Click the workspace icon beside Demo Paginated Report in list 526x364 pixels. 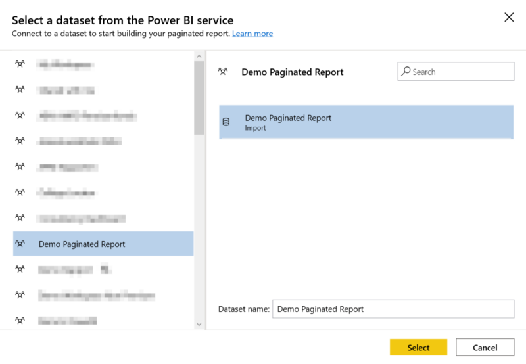click(20, 244)
